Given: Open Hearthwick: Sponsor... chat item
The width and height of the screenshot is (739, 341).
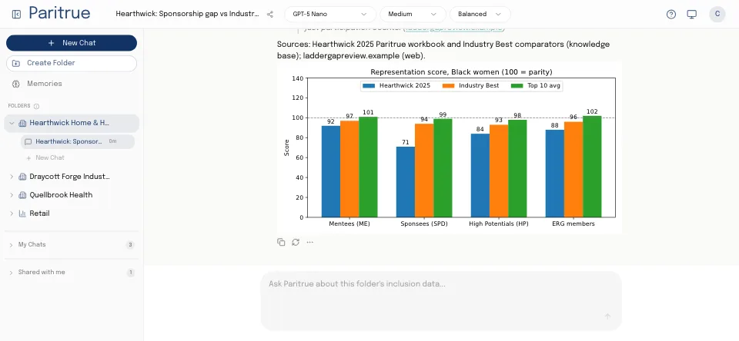Looking at the screenshot, I should pyautogui.click(x=78, y=141).
